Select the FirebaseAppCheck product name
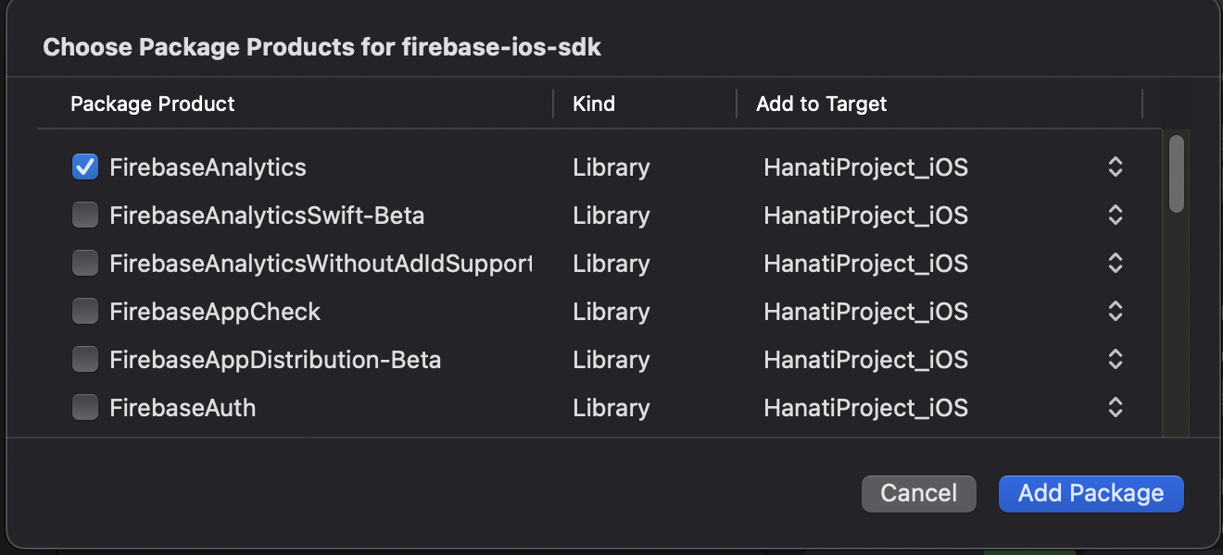The image size is (1223, 555). (215, 312)
